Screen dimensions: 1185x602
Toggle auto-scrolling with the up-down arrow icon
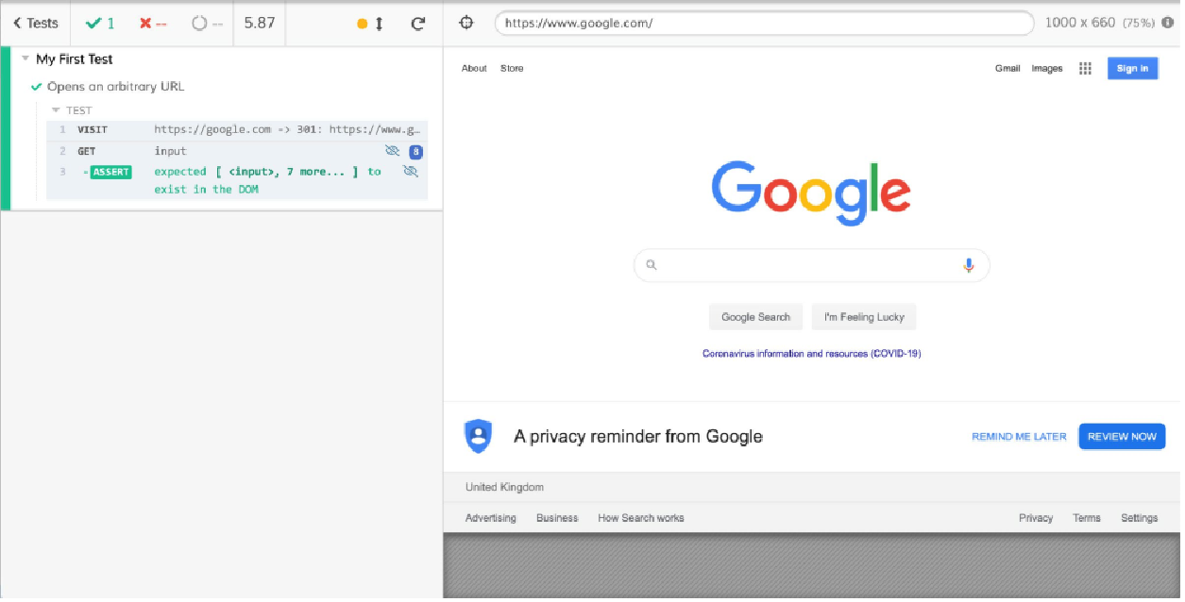[380, 24]
